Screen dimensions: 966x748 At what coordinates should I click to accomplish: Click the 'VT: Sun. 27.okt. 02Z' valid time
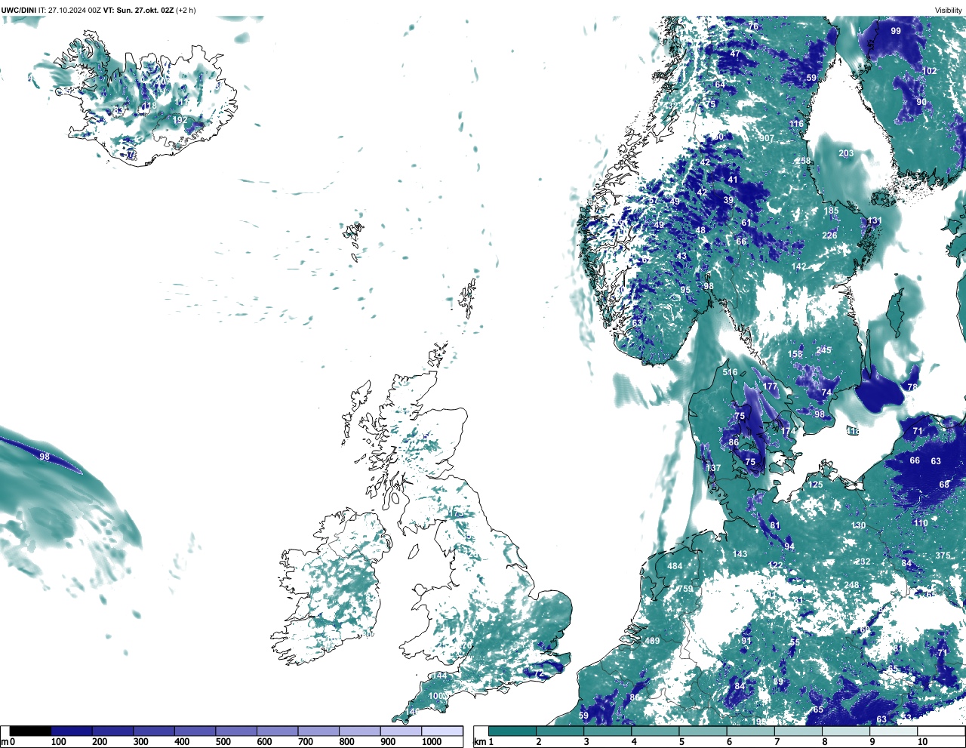point(138,11)
